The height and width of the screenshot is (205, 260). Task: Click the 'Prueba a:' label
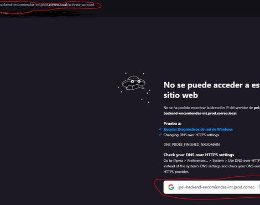(173, 124)
